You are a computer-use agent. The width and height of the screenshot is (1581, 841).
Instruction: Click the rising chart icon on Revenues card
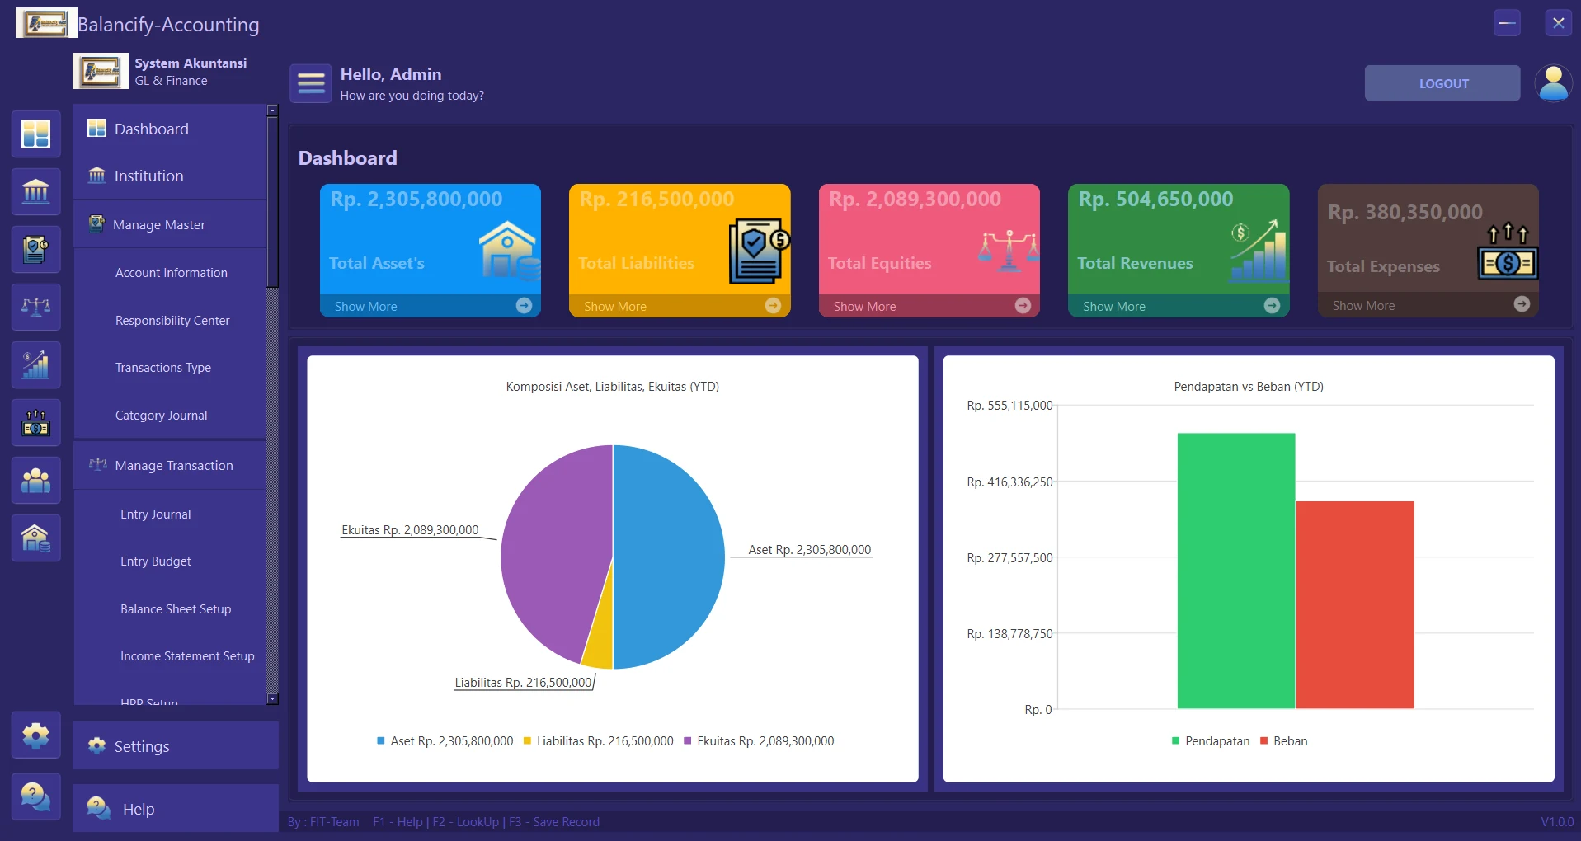pyautogui.click(x=1258, y=251)
